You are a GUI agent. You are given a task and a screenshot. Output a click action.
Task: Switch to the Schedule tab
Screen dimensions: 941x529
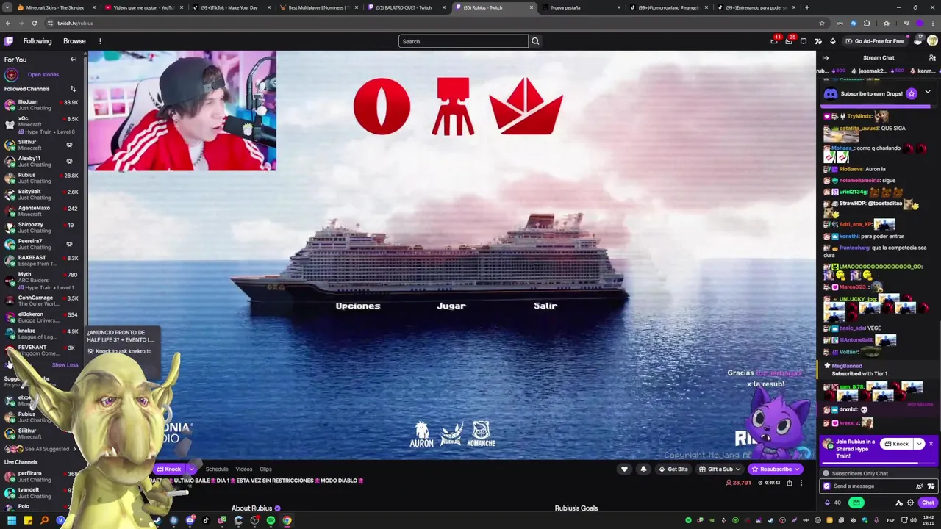click(217, 469)
